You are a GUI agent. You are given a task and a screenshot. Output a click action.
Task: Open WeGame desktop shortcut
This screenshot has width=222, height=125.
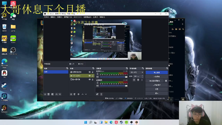pyautogui.click(x=4, y=109)
